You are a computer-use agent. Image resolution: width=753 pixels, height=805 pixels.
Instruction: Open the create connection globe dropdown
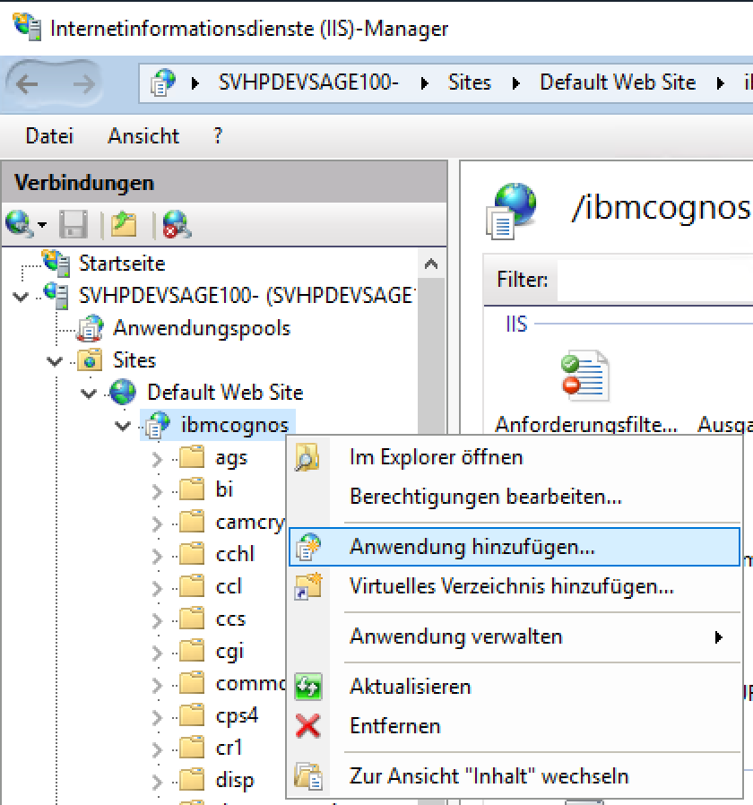pyautogui.click(x=25, y=223)
